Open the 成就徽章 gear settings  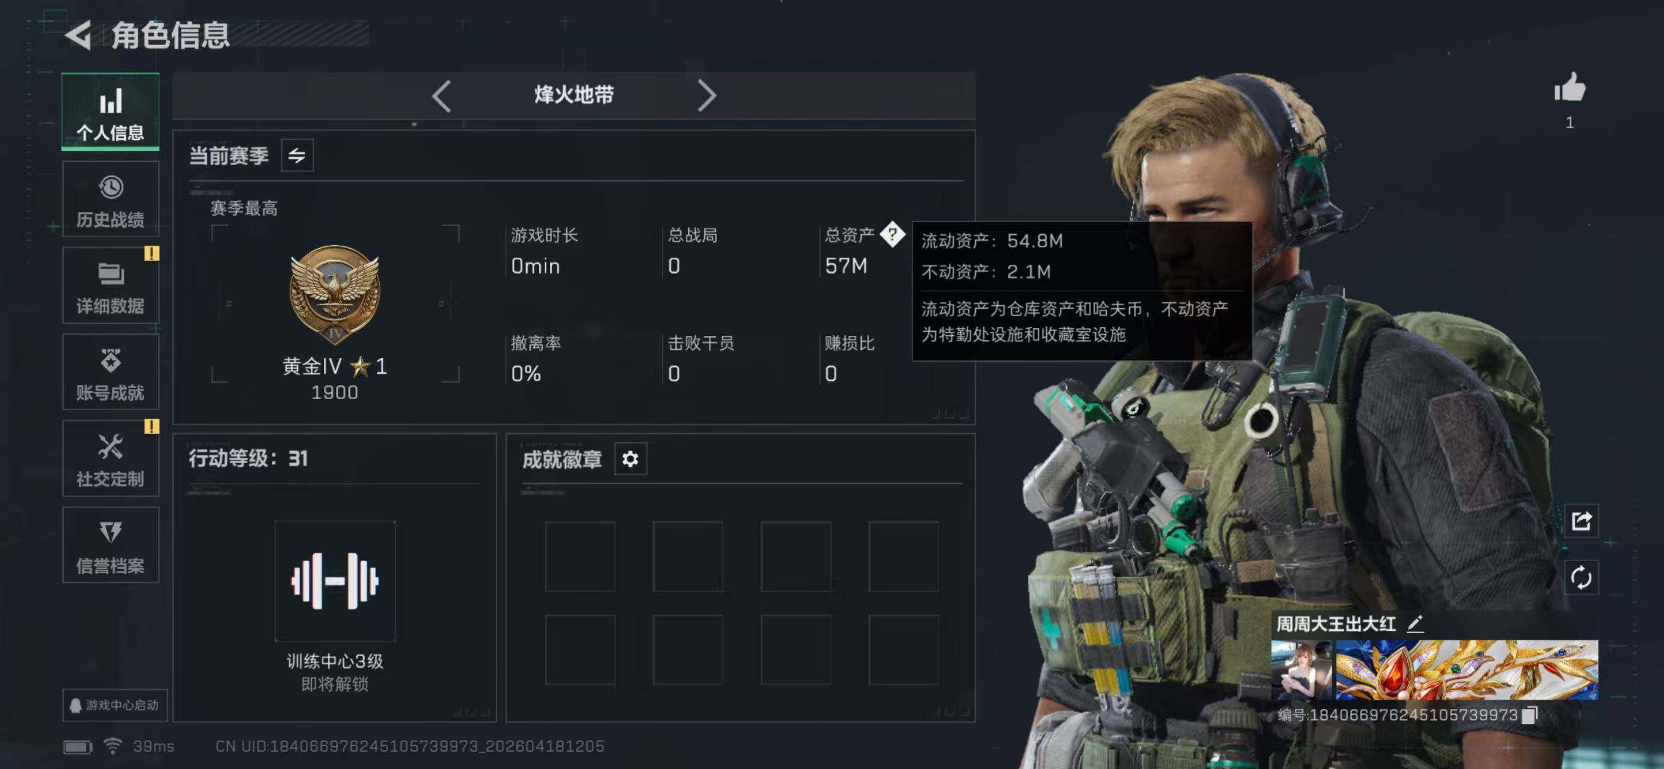tap(630, 459)
